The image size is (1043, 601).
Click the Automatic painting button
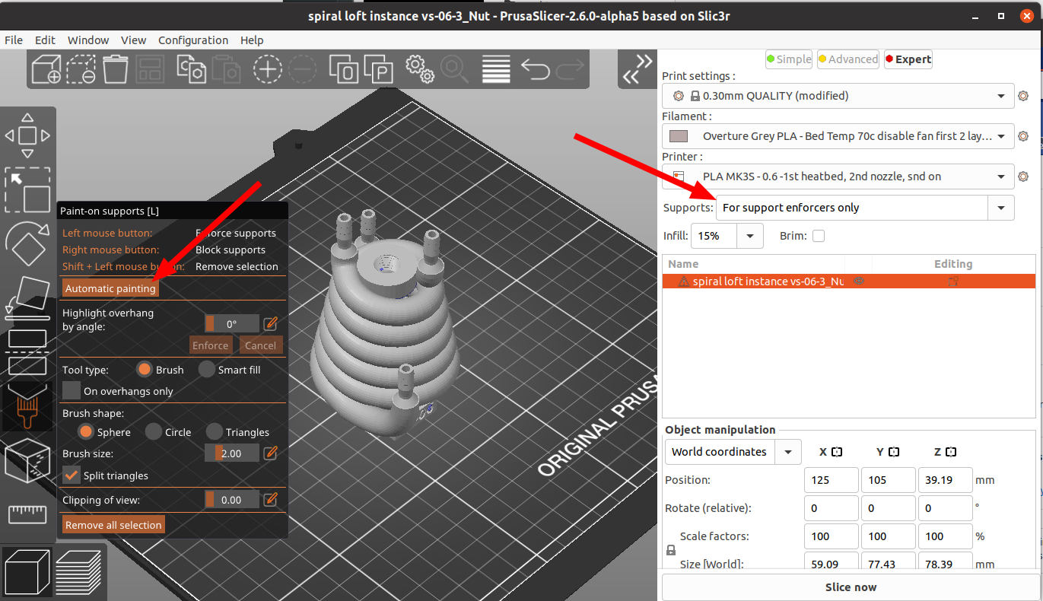[x=110, y=289]
